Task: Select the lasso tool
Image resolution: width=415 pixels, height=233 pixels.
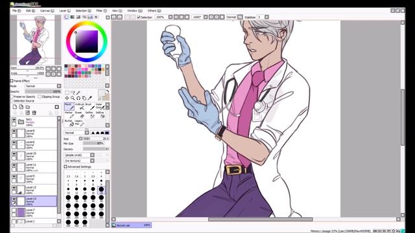Action: pos(73,93)
